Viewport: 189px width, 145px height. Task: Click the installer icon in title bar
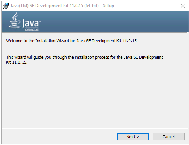pos(6,6)
